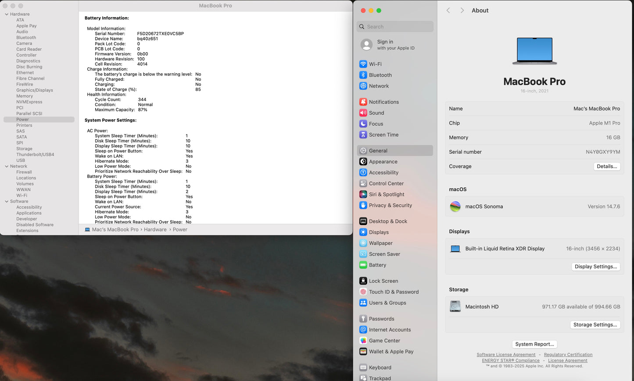634x381 pixels.
Task: Collapse the Network section chevron
Action: (x=7, y=167)
